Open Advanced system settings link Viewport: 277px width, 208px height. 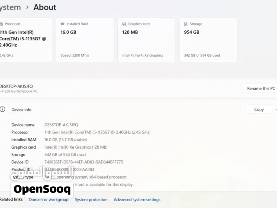(x=137, y=199)
